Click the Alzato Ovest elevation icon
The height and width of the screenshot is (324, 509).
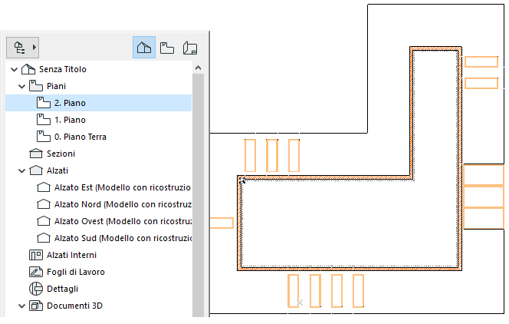pyautogui.click(x=44, y=221)
